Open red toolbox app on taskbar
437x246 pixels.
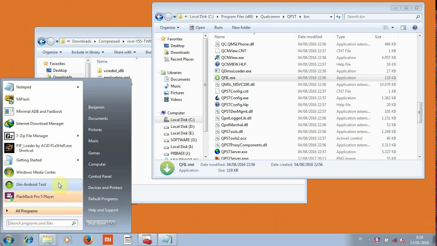click(x=147, y=240)
